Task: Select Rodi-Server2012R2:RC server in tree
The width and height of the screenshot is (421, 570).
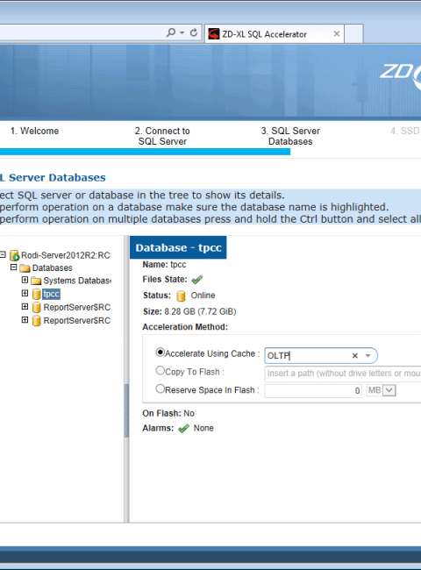Action: coord(66,255)
